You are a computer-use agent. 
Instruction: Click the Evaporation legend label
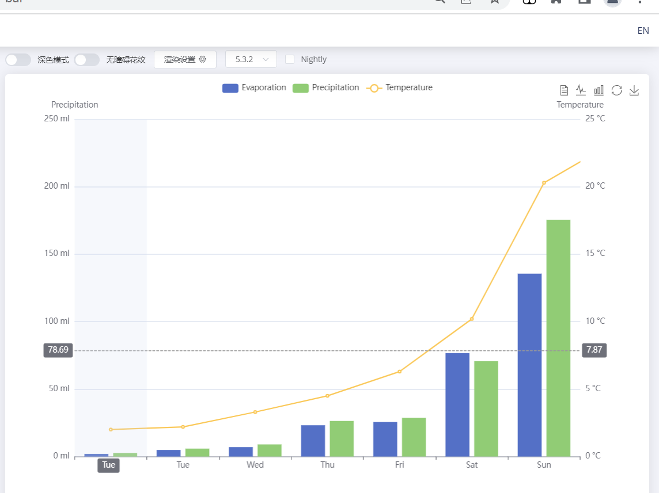pyautogui.click(x=264, y=88)
